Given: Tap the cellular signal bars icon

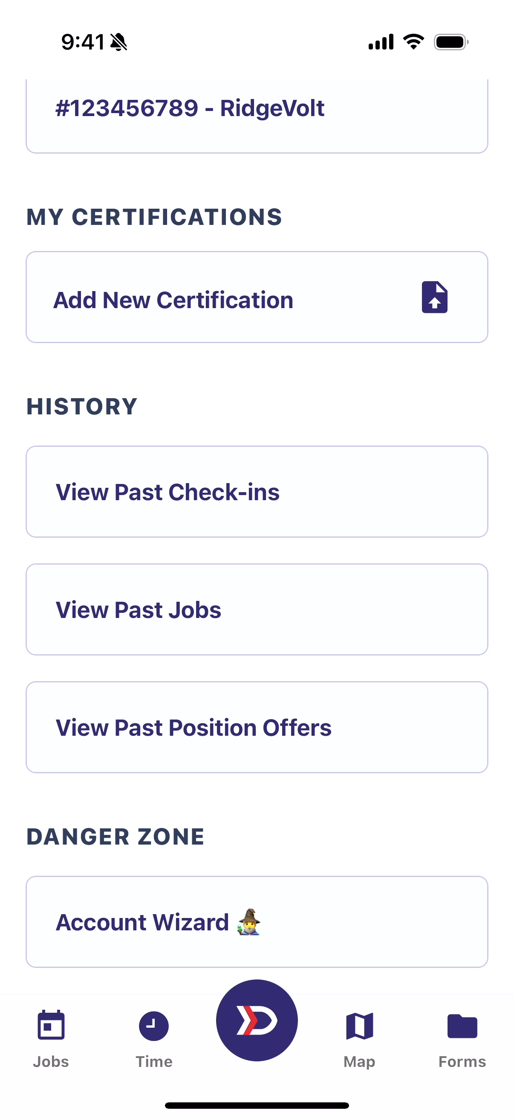Looking at the screenshot, I should point(381,42).
